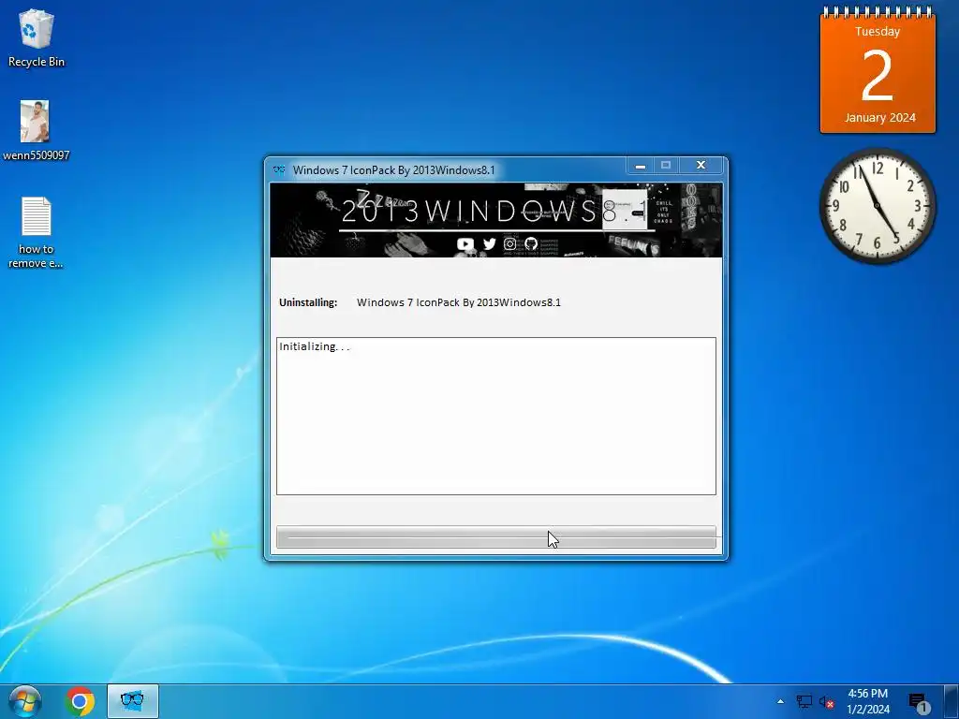This screenshot has height=719, width=959.
Task: Open the Recycle Bin desktop icon
Action: coord(37,37)
